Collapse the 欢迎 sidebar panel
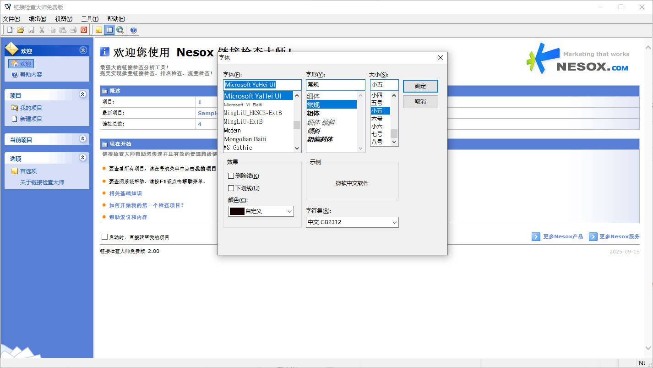This screenshot has height=368, width=653. point(83,50)
